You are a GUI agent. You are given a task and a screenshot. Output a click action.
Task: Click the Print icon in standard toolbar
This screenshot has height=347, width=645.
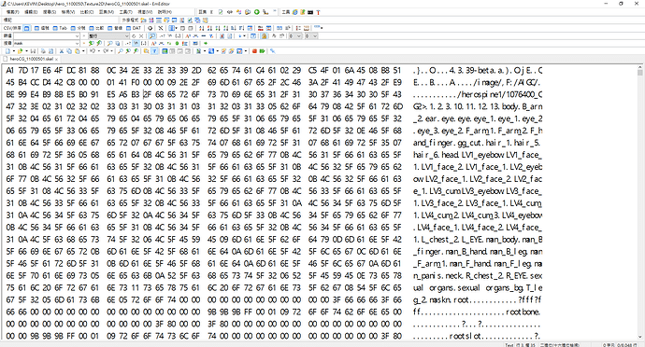pyautogui.click(x=44, y=51)
